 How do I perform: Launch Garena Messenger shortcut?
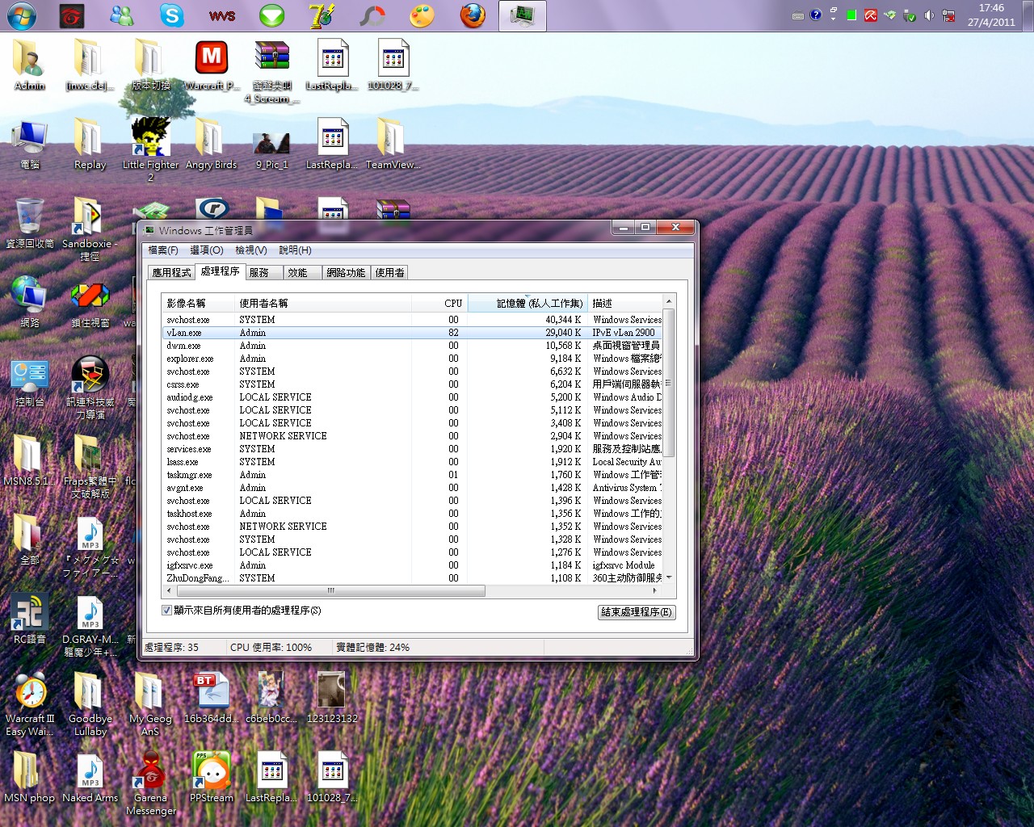[150, 772]
